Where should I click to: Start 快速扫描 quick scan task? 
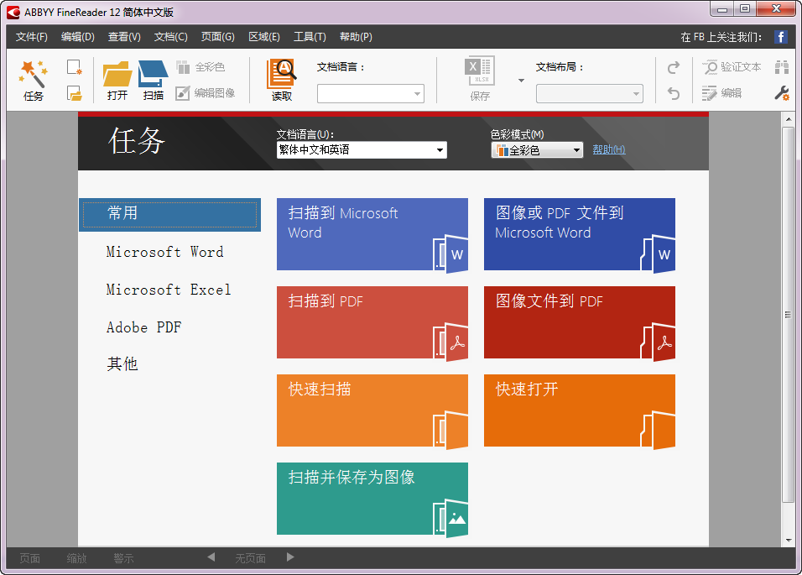tap(372, 410)
